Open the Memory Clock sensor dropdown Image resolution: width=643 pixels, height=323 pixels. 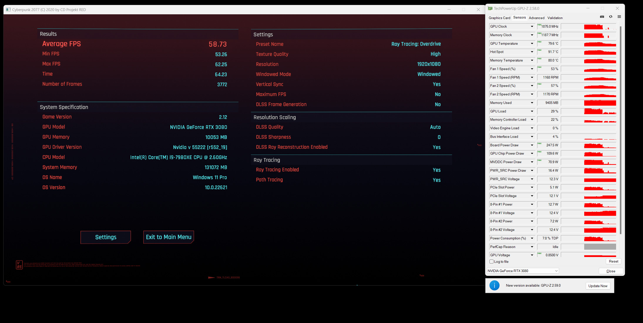[532, 35]
